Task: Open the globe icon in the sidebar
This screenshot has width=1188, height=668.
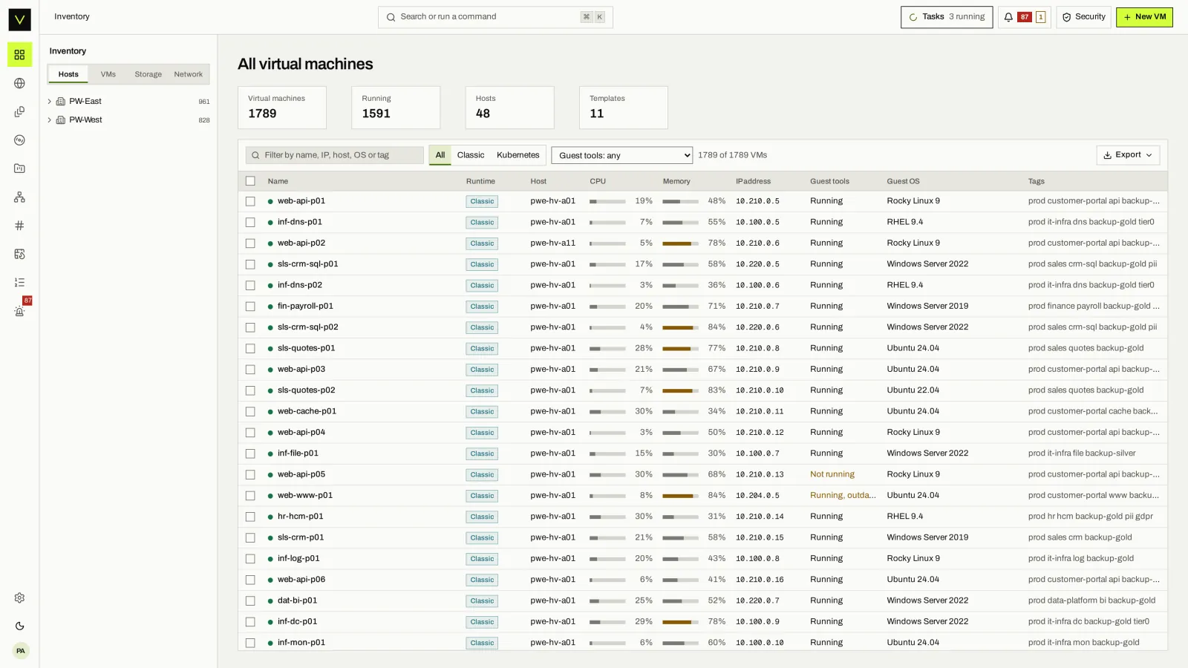Action: click(19, 83)
